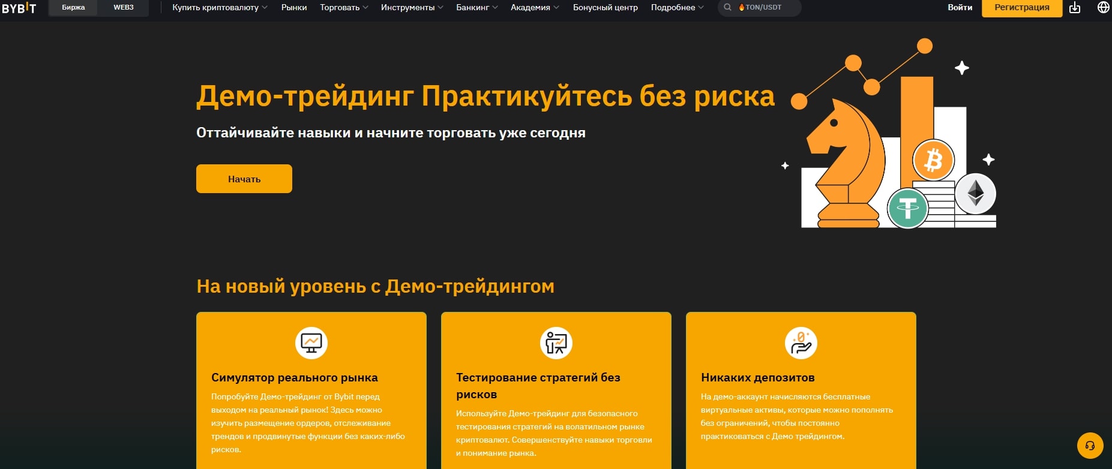Click the На новый уровень с Демо-трейдингом heading
This screenshot has width=1112, height=469.
[376, 286]
